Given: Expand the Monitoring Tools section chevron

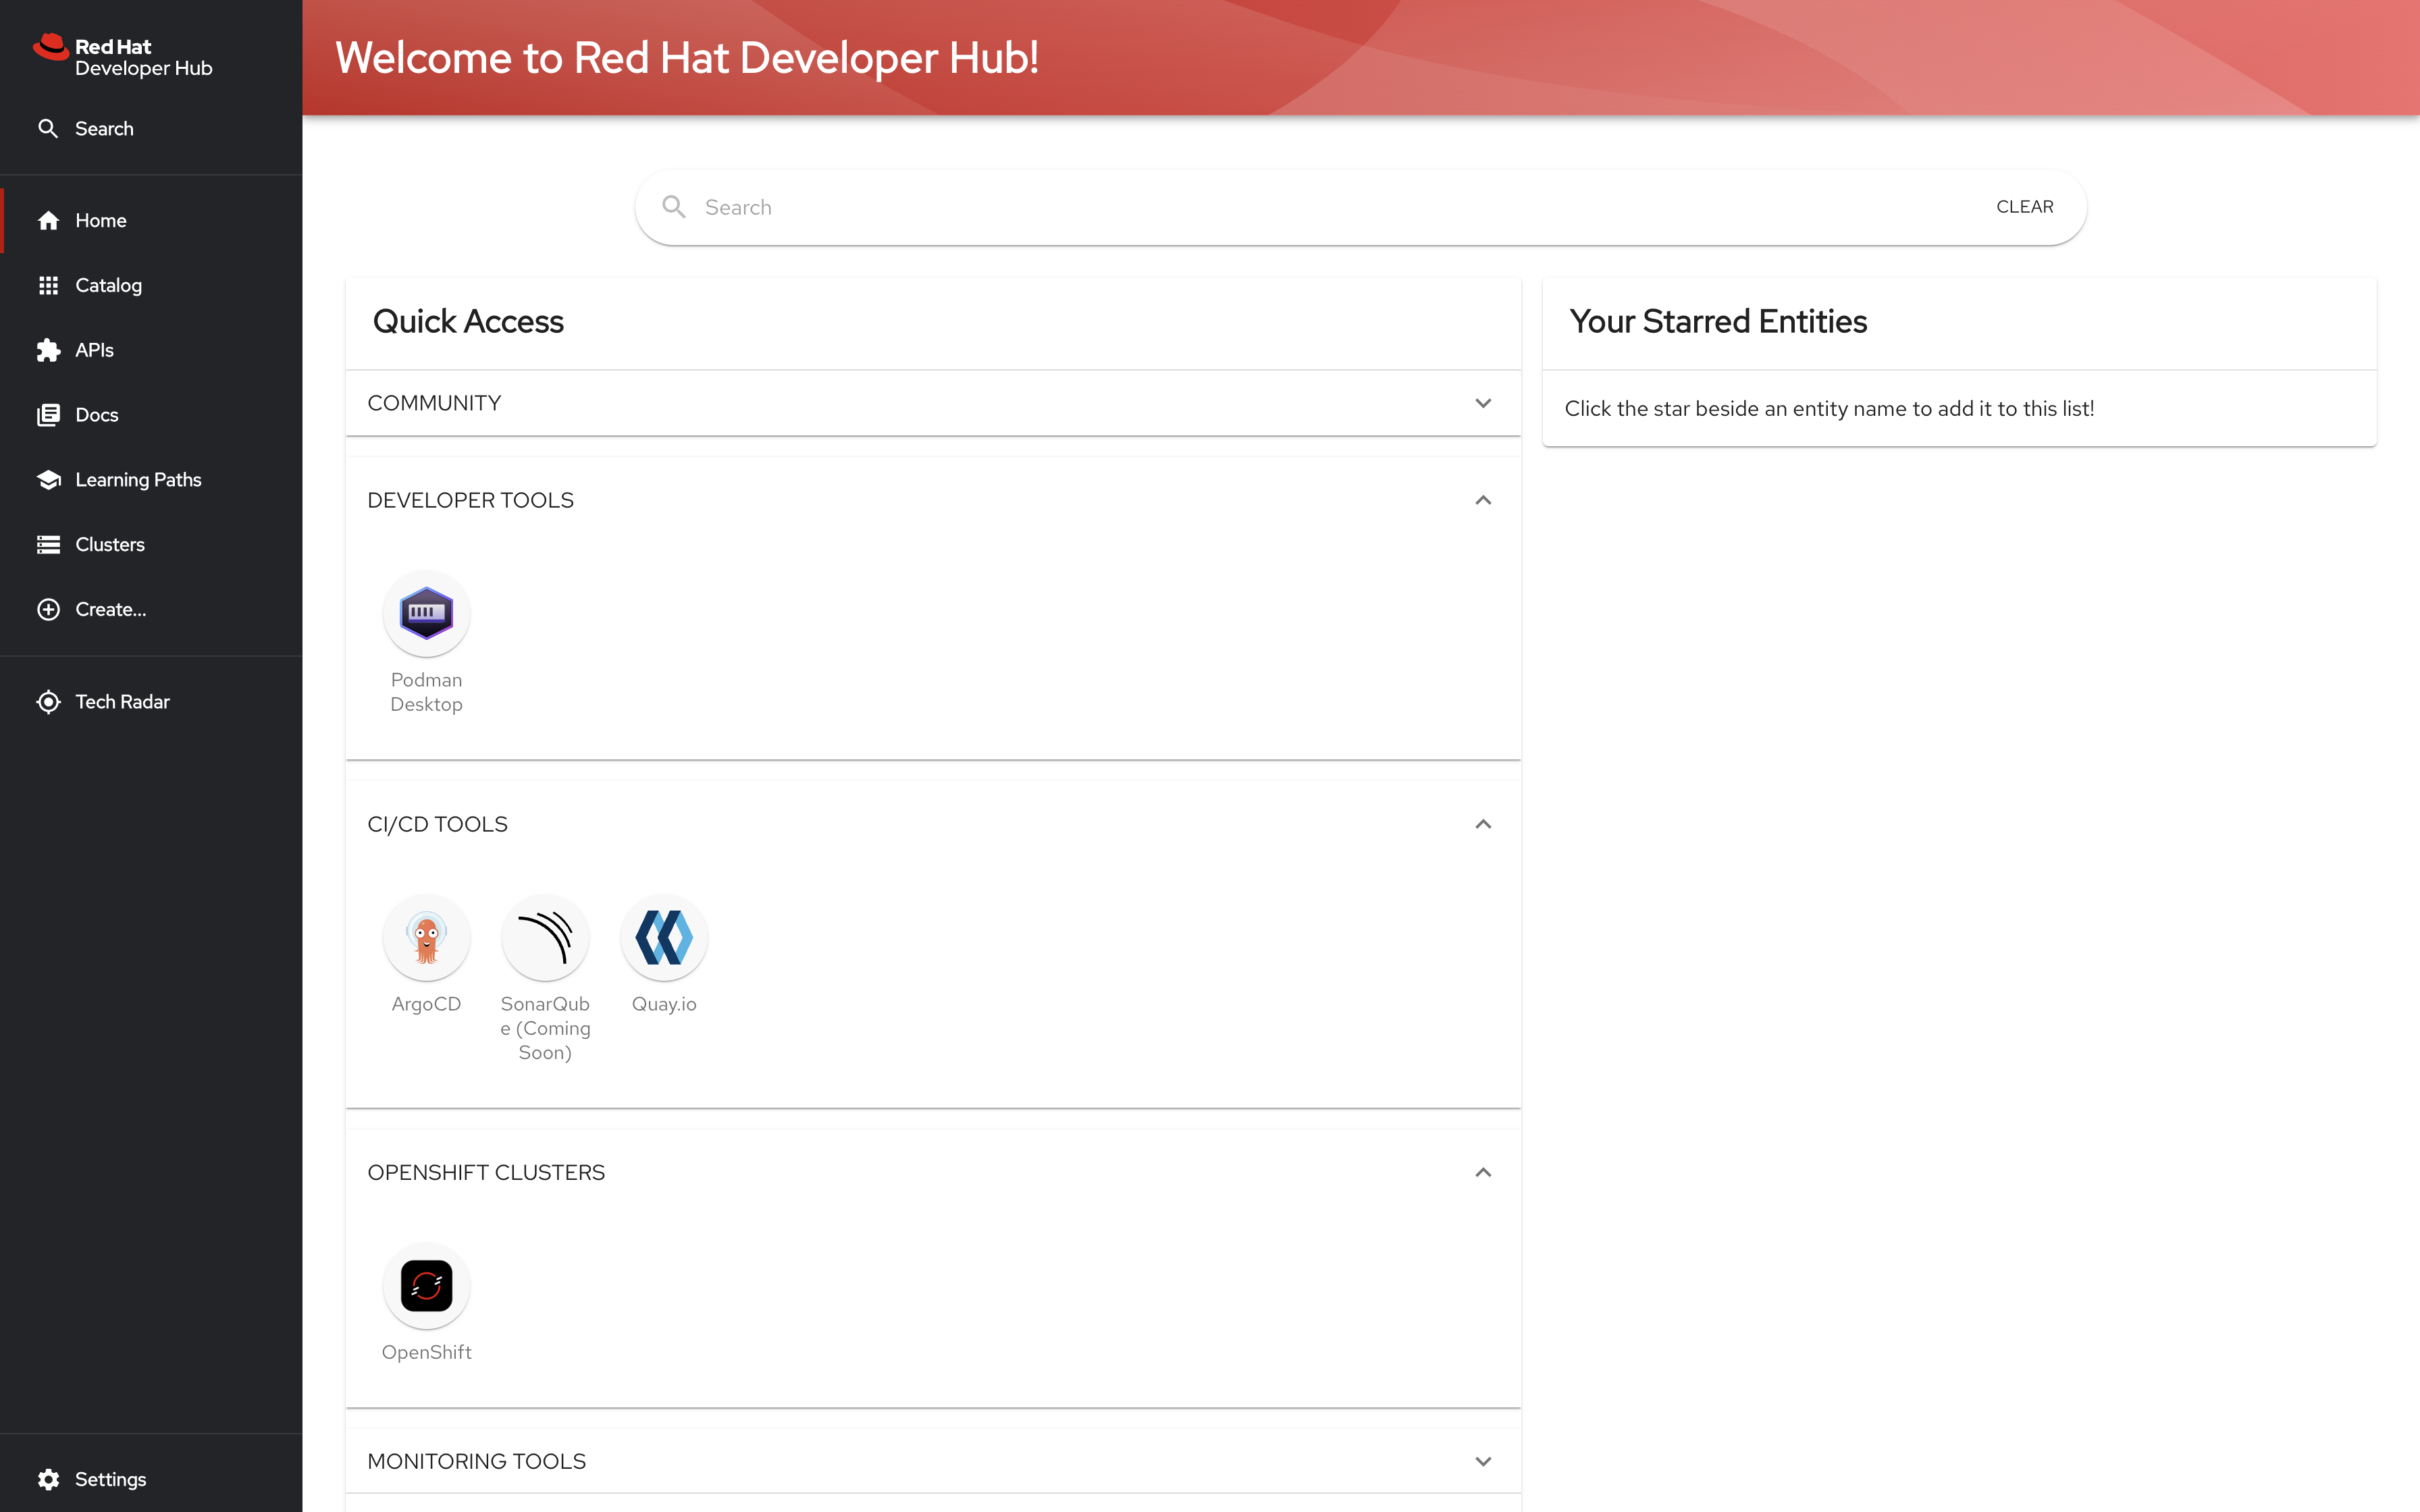Looking at the screenshot, I should [1483, 1461].
